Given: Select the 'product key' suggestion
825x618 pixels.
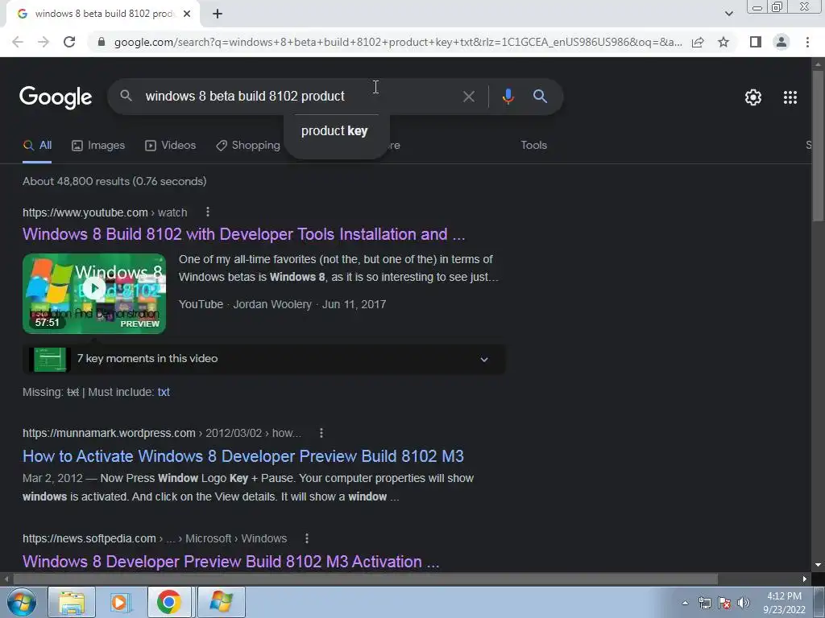Looking at the screenshot, I should click(x=334, y=131).
